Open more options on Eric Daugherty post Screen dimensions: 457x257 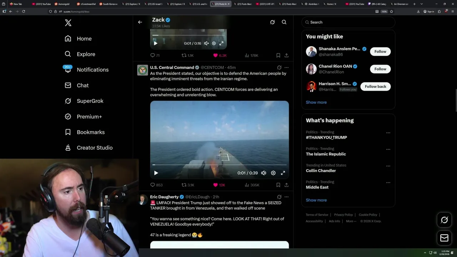[x=286, y=197]
